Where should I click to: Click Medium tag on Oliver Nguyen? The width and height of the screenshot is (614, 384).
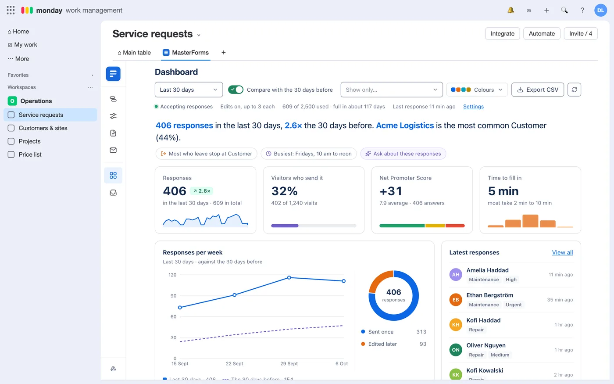click(x=500, y=355)
